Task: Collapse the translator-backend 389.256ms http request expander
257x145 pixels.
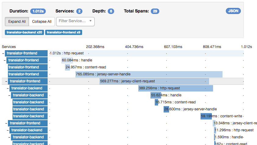Action: pyautogui.click(x=8, y=88)
